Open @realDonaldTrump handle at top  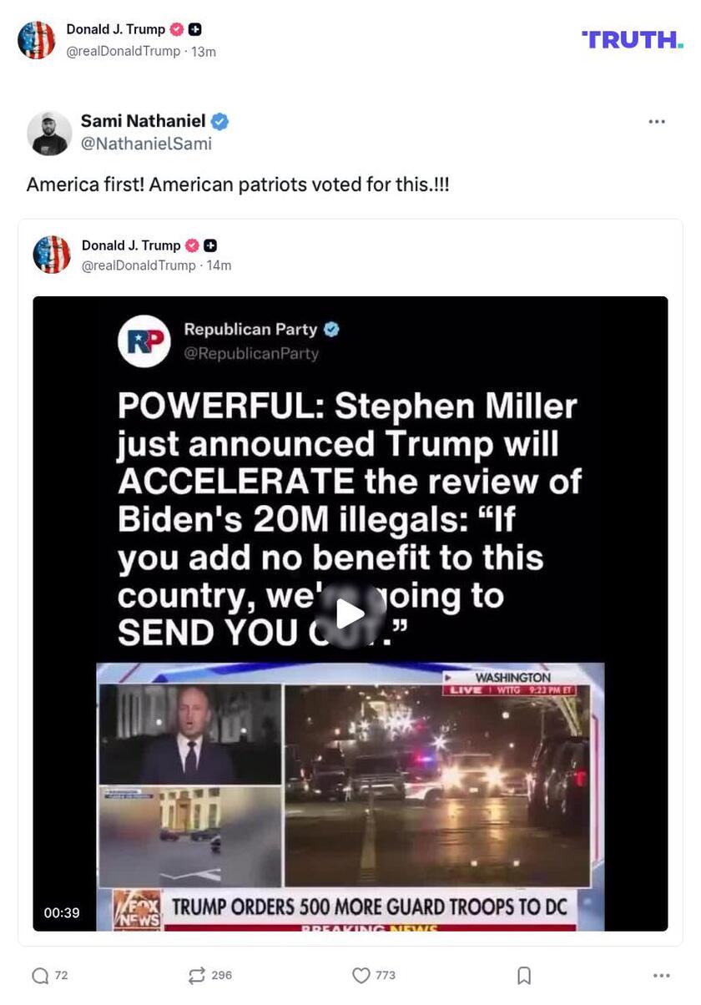click(124, 52)
